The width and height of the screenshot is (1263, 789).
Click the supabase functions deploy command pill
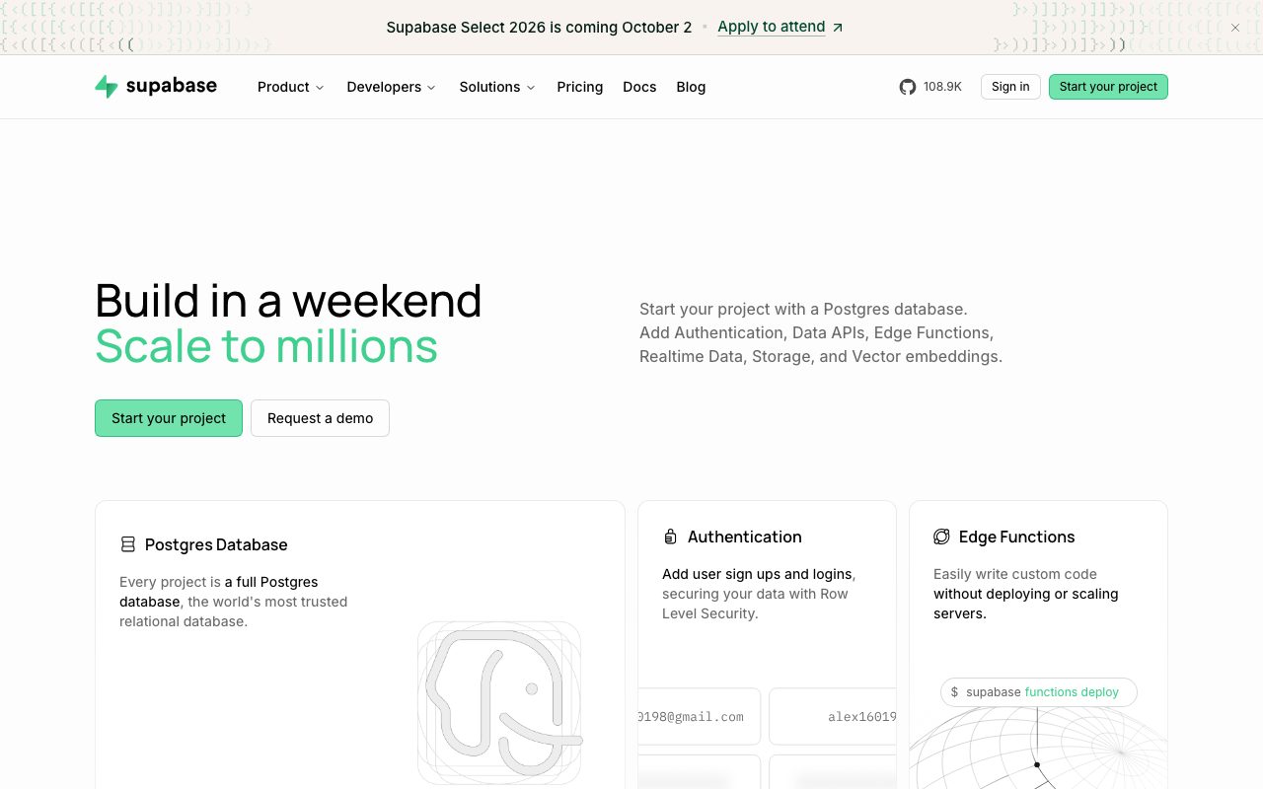click(x=1038, y=692)
